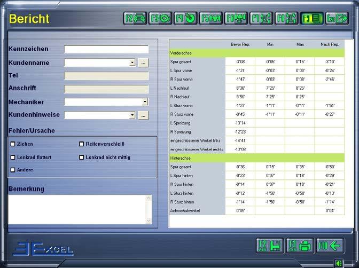
Task: Select the R Spreizung row label
Action: (181, 132)
